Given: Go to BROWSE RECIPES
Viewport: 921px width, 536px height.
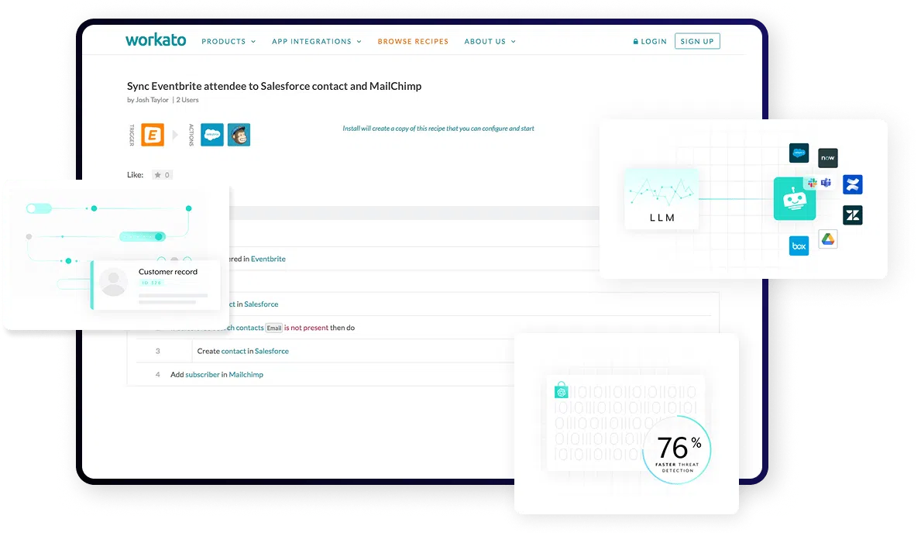Looking at the screenshot, I should point(413,42).
